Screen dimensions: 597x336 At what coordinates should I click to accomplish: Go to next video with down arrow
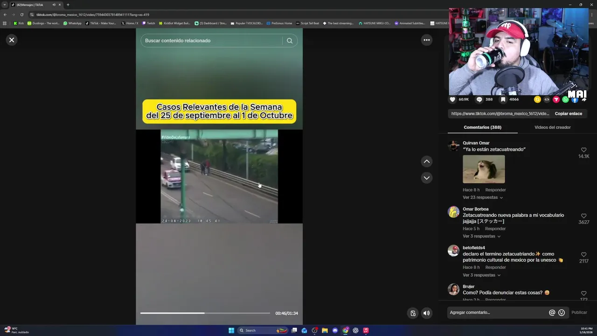tap(426, 178)
